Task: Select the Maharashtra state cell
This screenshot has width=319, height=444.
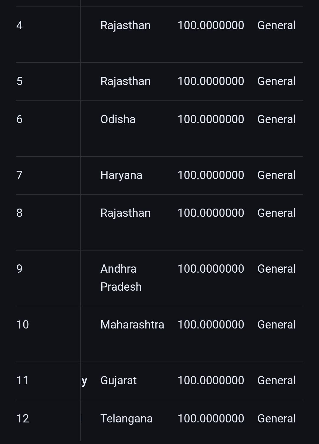Action: tap(132, 325)
